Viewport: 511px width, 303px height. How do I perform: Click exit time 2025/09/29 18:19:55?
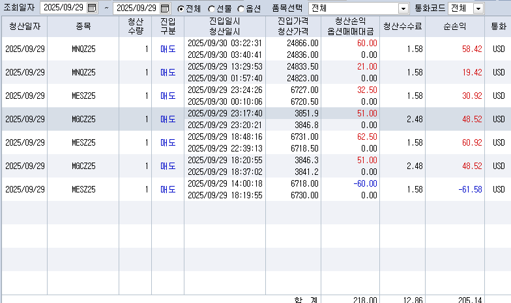tap(225, 195)
